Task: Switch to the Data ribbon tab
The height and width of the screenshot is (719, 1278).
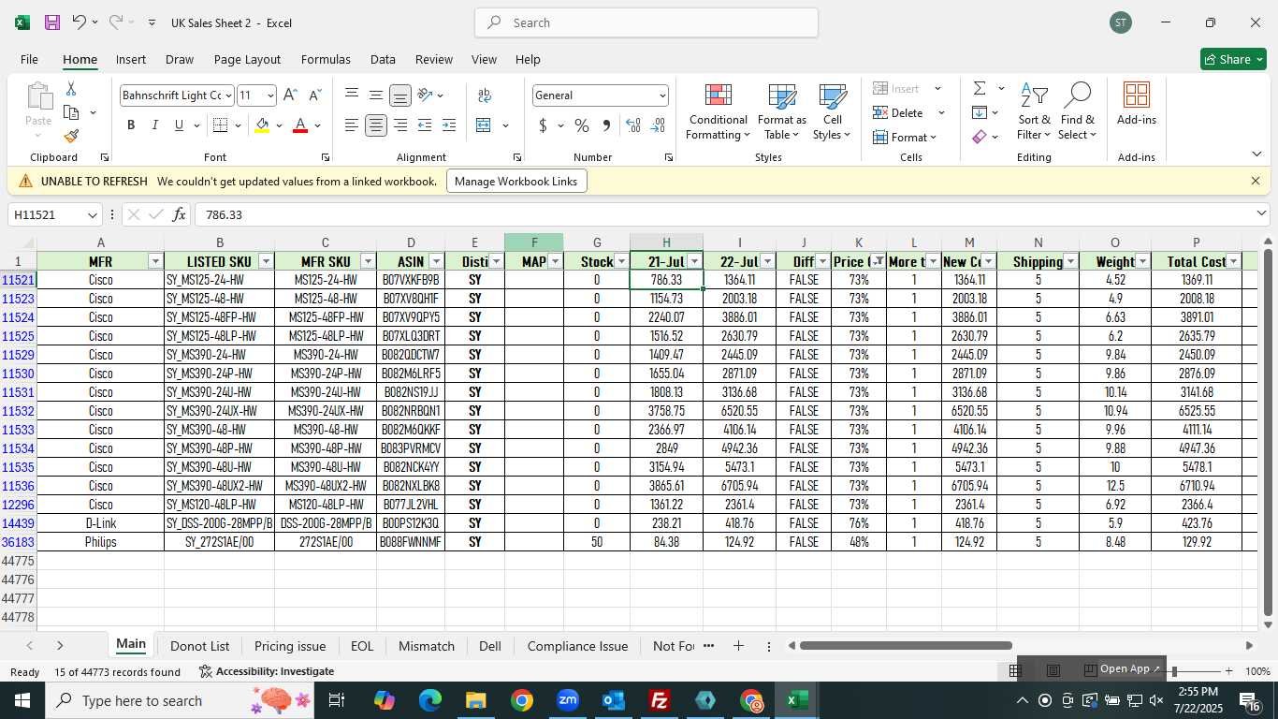Action: tap(383, 59)
